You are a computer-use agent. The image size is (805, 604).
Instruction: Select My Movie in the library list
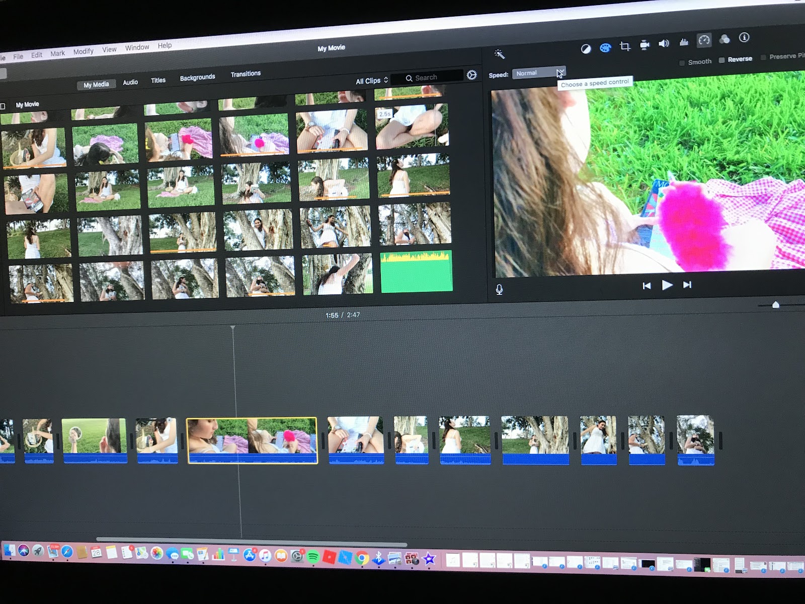[x=27, y=105]
